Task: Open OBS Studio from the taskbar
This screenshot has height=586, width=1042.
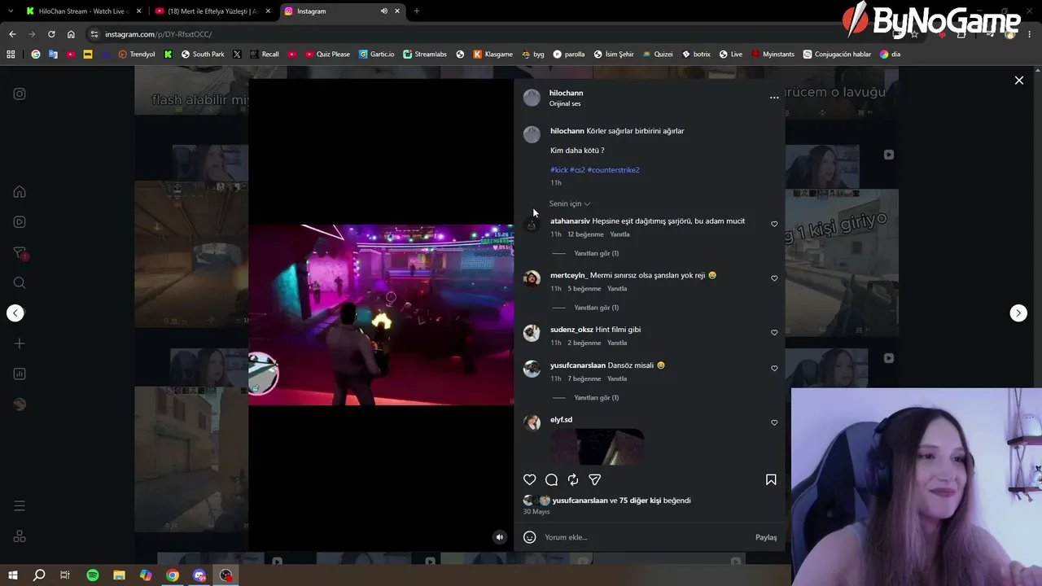Action: pos(225,575)
